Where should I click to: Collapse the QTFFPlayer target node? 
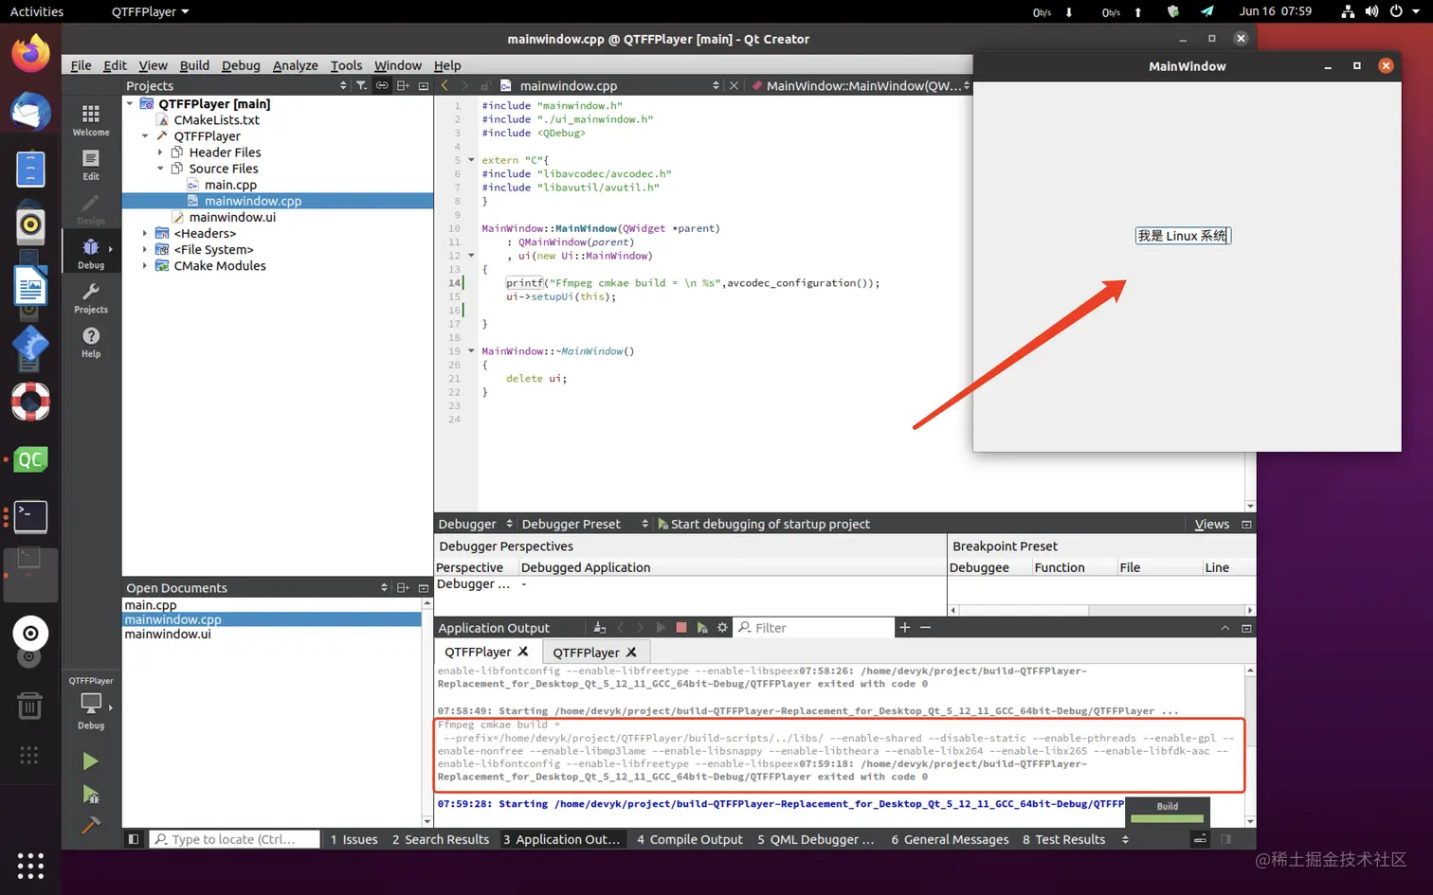tap(145, 136)
